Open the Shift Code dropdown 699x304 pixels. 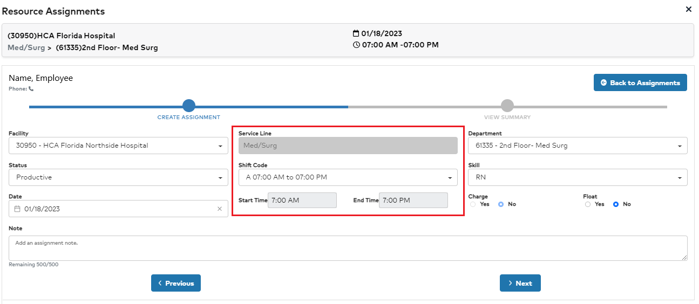(x=348, y=177)
